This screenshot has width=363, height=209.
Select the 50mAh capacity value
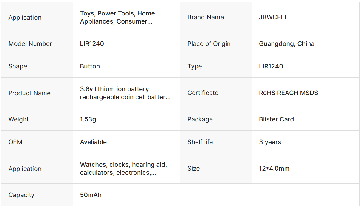point(91,195)
